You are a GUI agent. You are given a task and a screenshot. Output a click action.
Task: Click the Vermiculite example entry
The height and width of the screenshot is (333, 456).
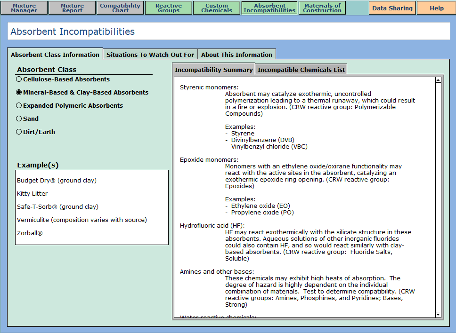[x=82, y=220]
